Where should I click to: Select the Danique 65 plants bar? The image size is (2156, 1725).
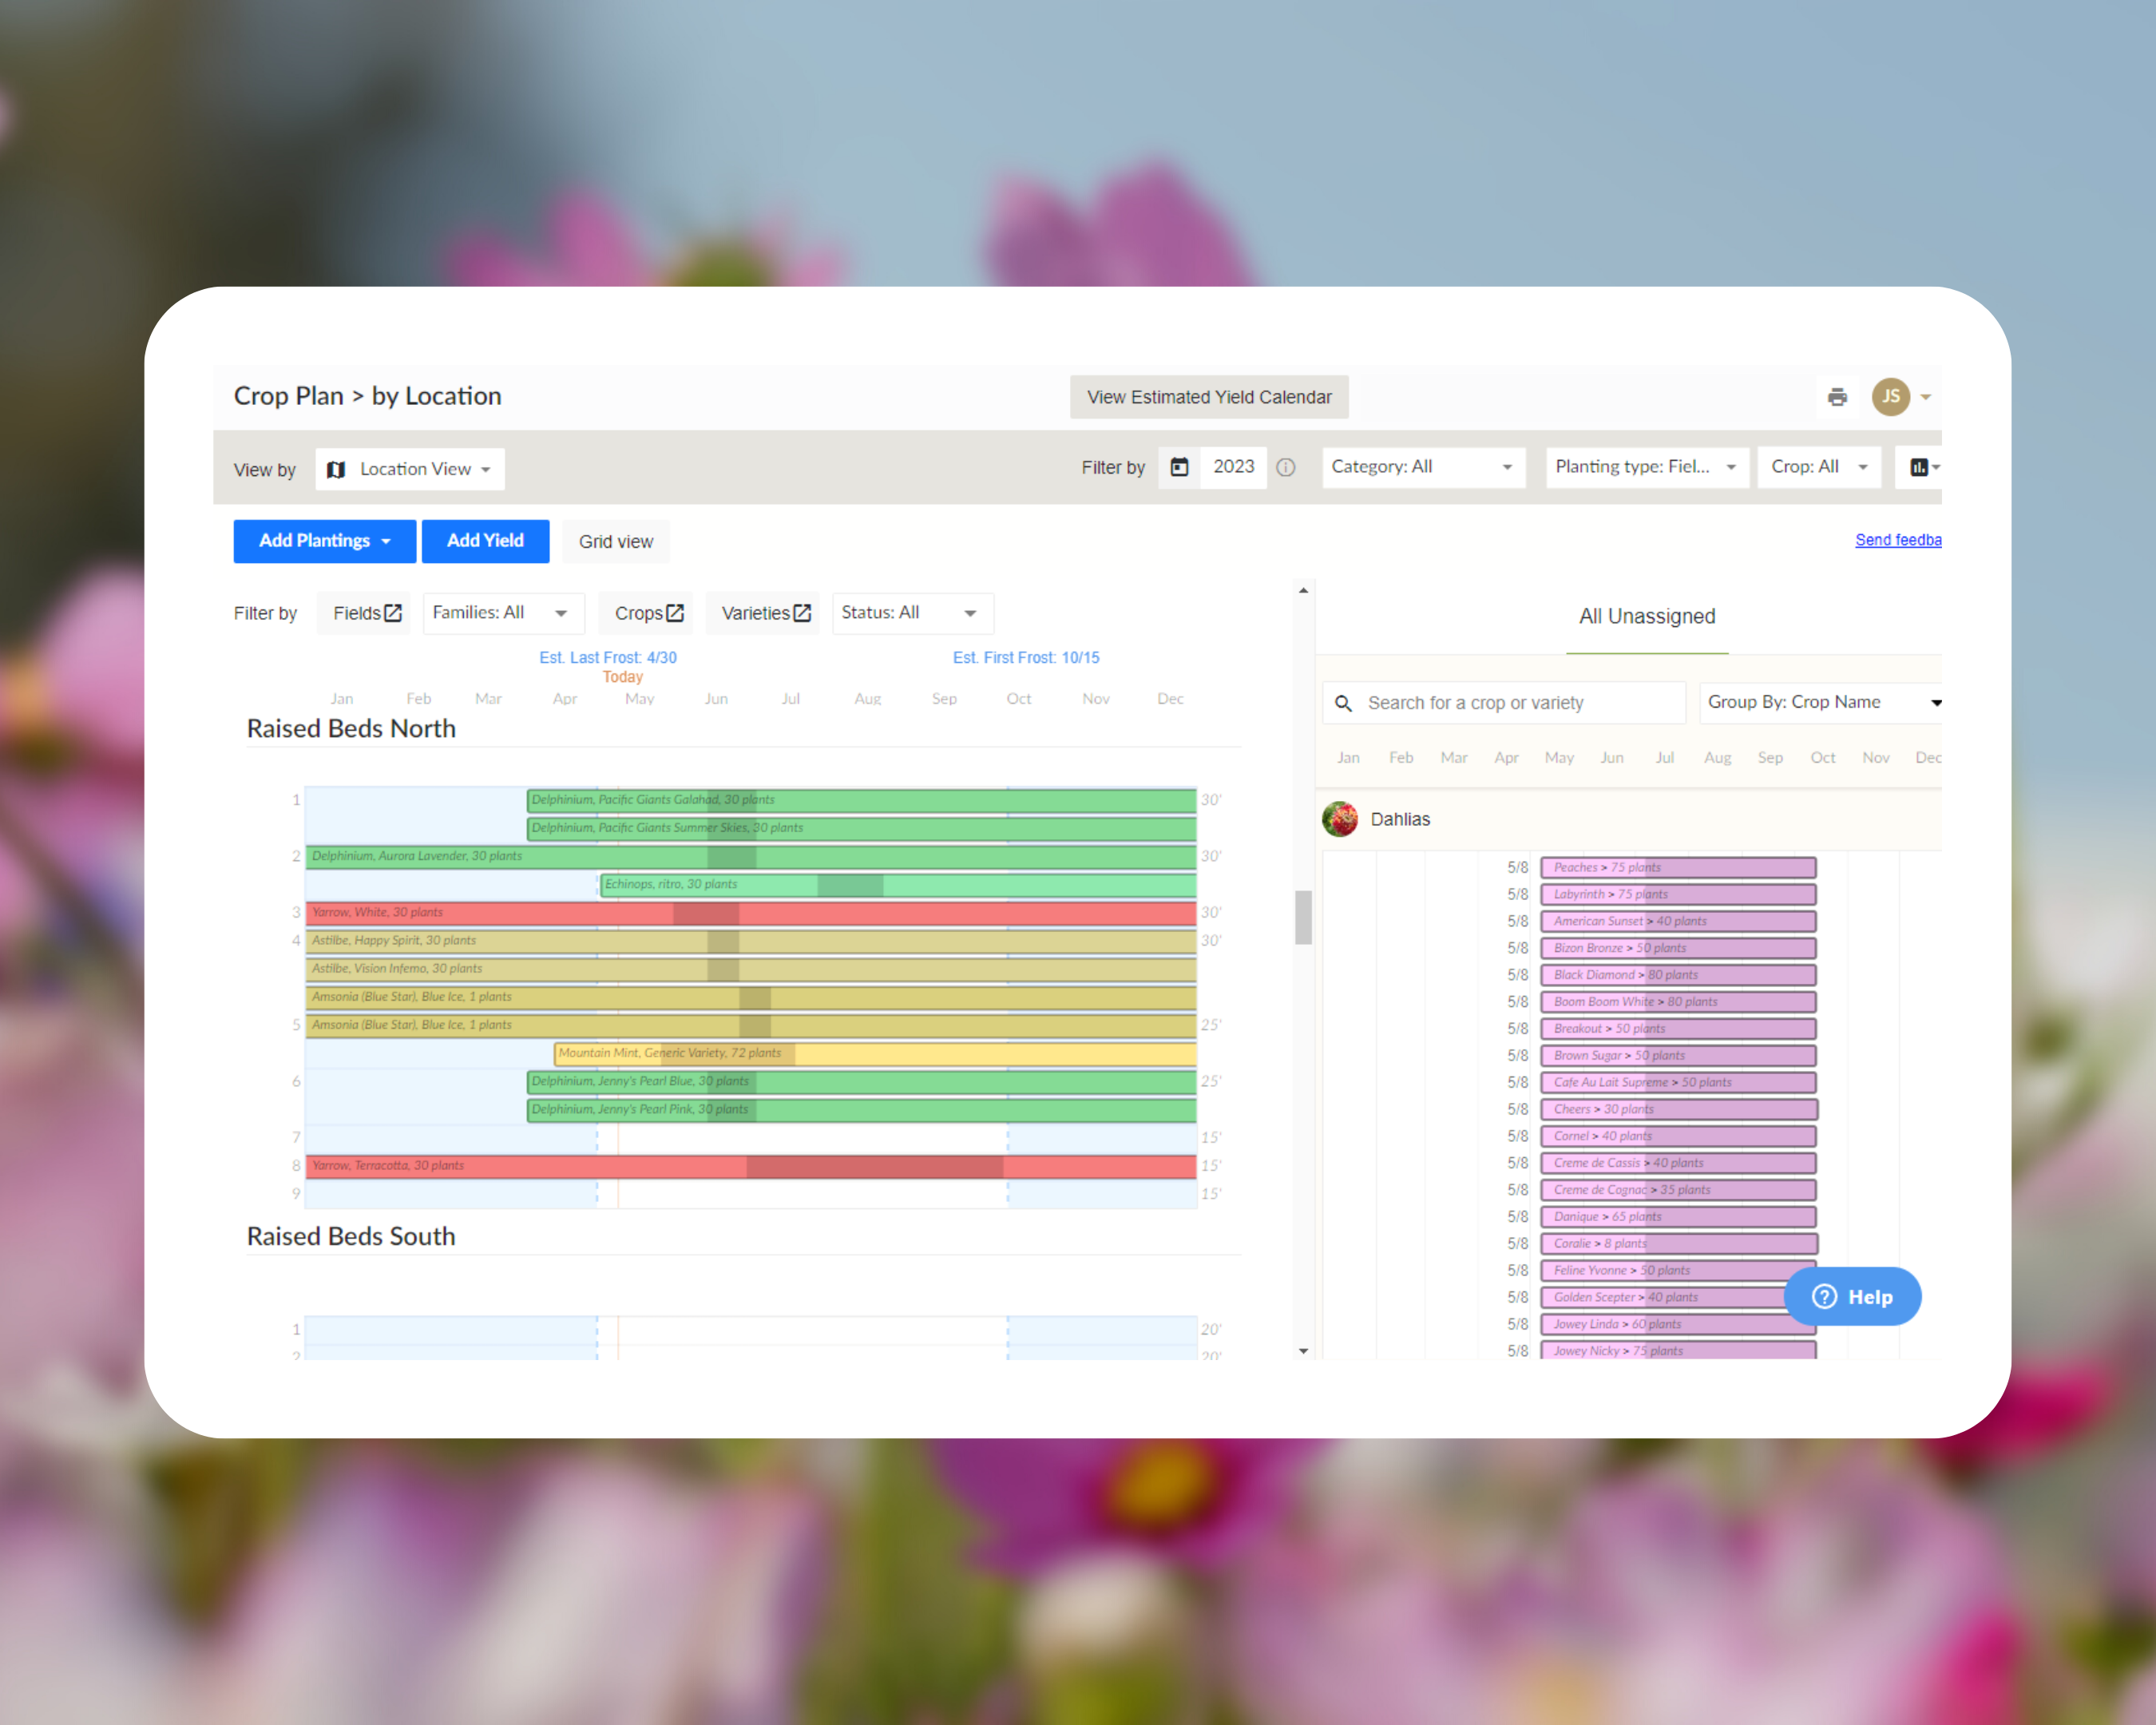tap(1678, 1217)
